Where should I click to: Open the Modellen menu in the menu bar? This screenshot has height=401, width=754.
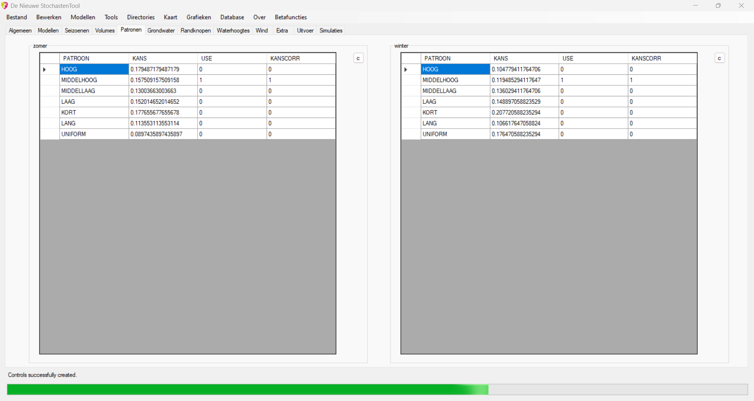(x=83, y=17)
